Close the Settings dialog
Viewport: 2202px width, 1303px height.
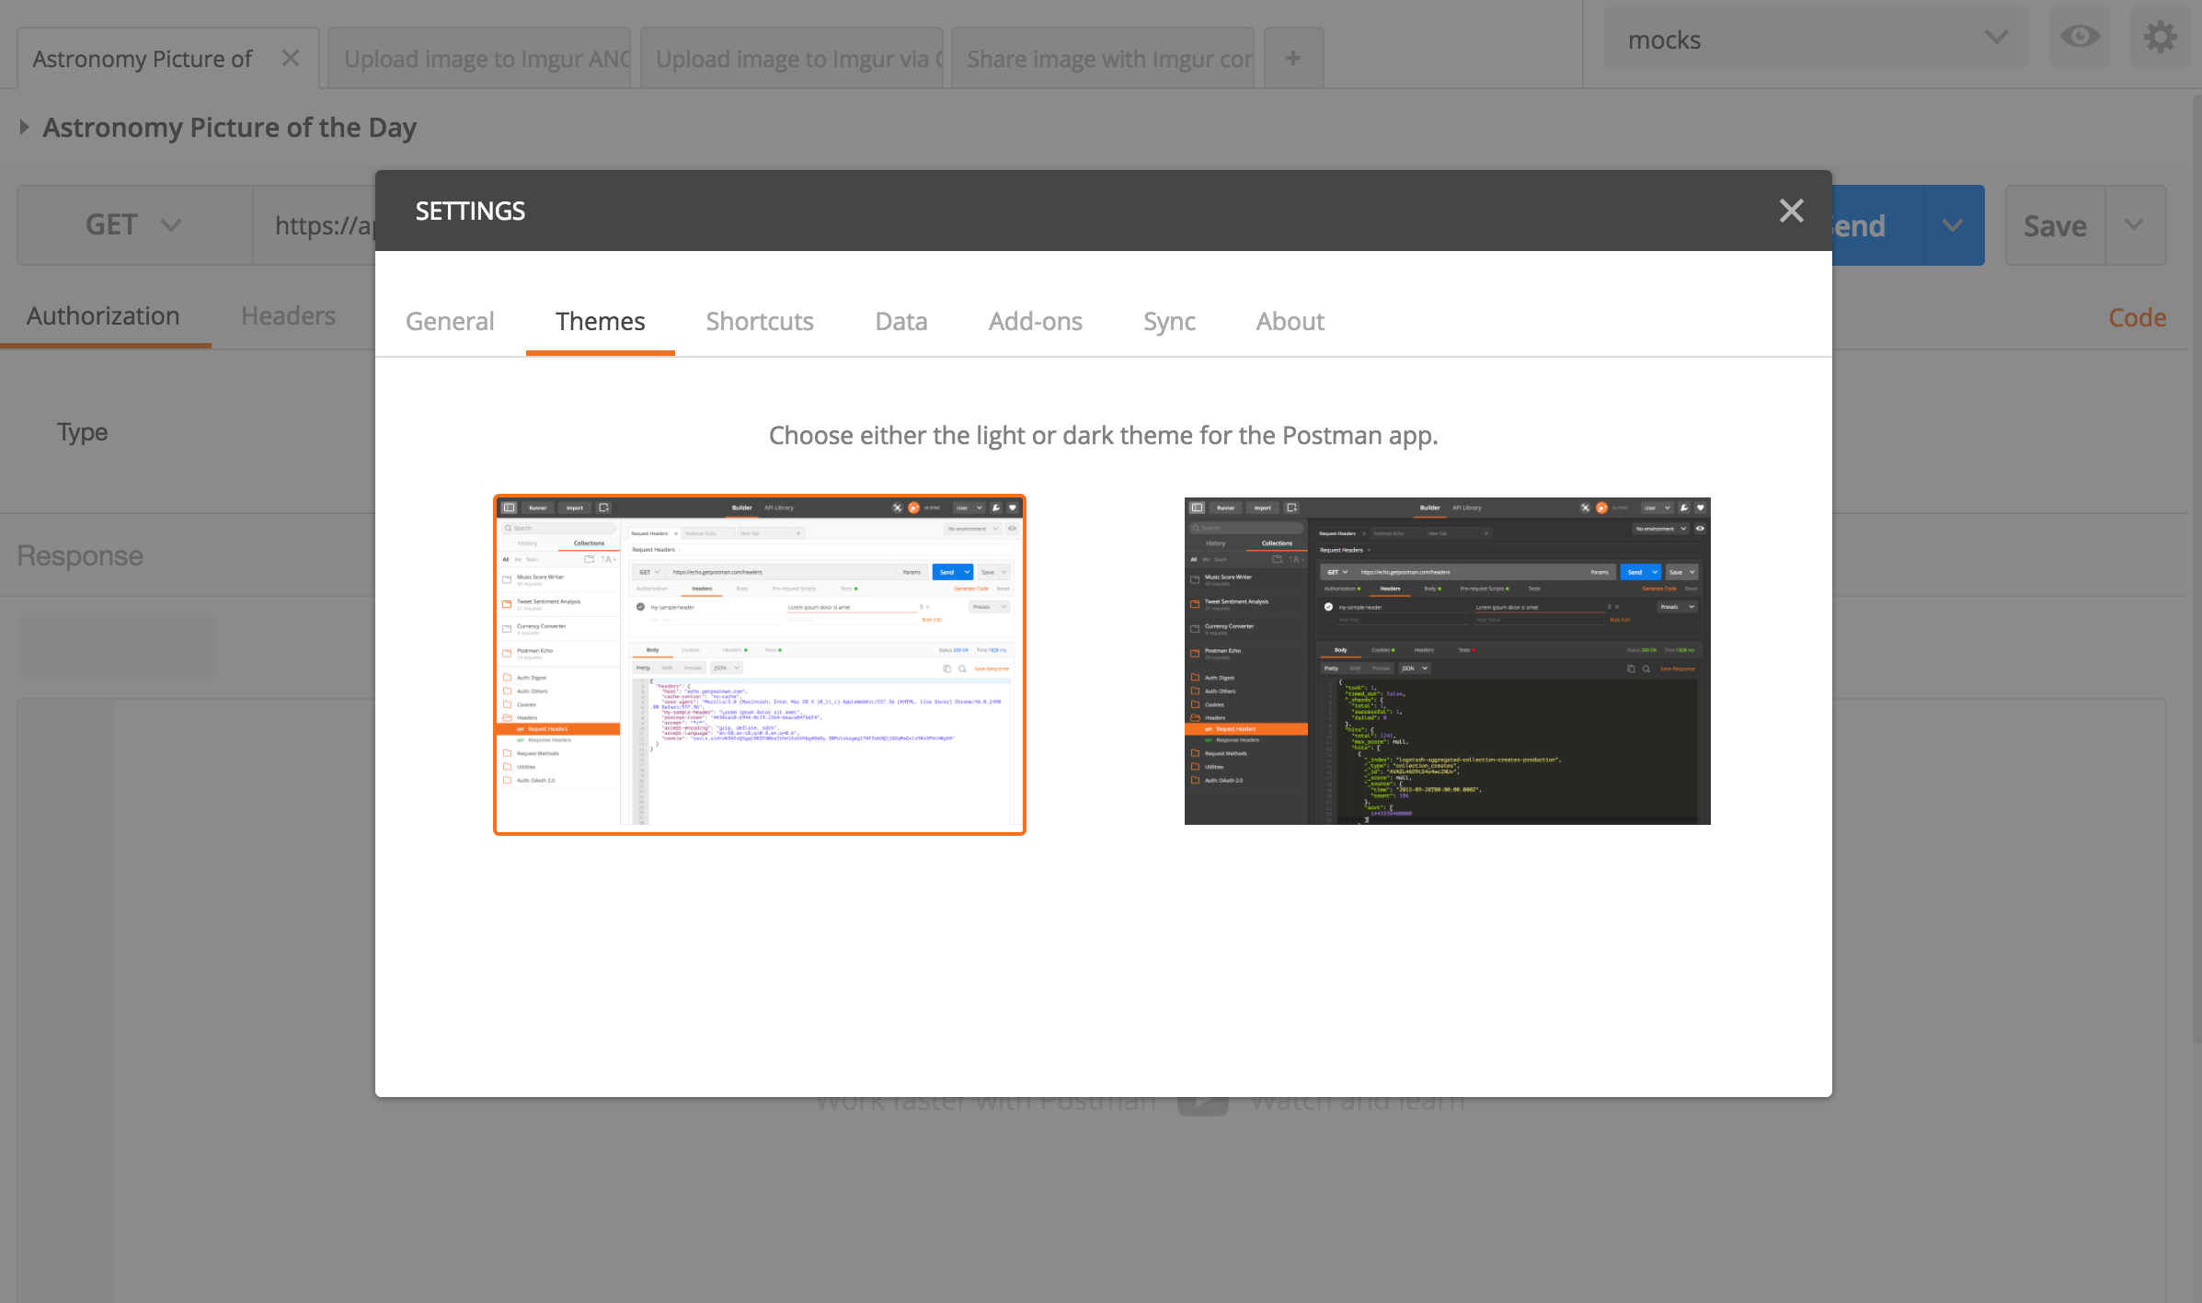1791,211
